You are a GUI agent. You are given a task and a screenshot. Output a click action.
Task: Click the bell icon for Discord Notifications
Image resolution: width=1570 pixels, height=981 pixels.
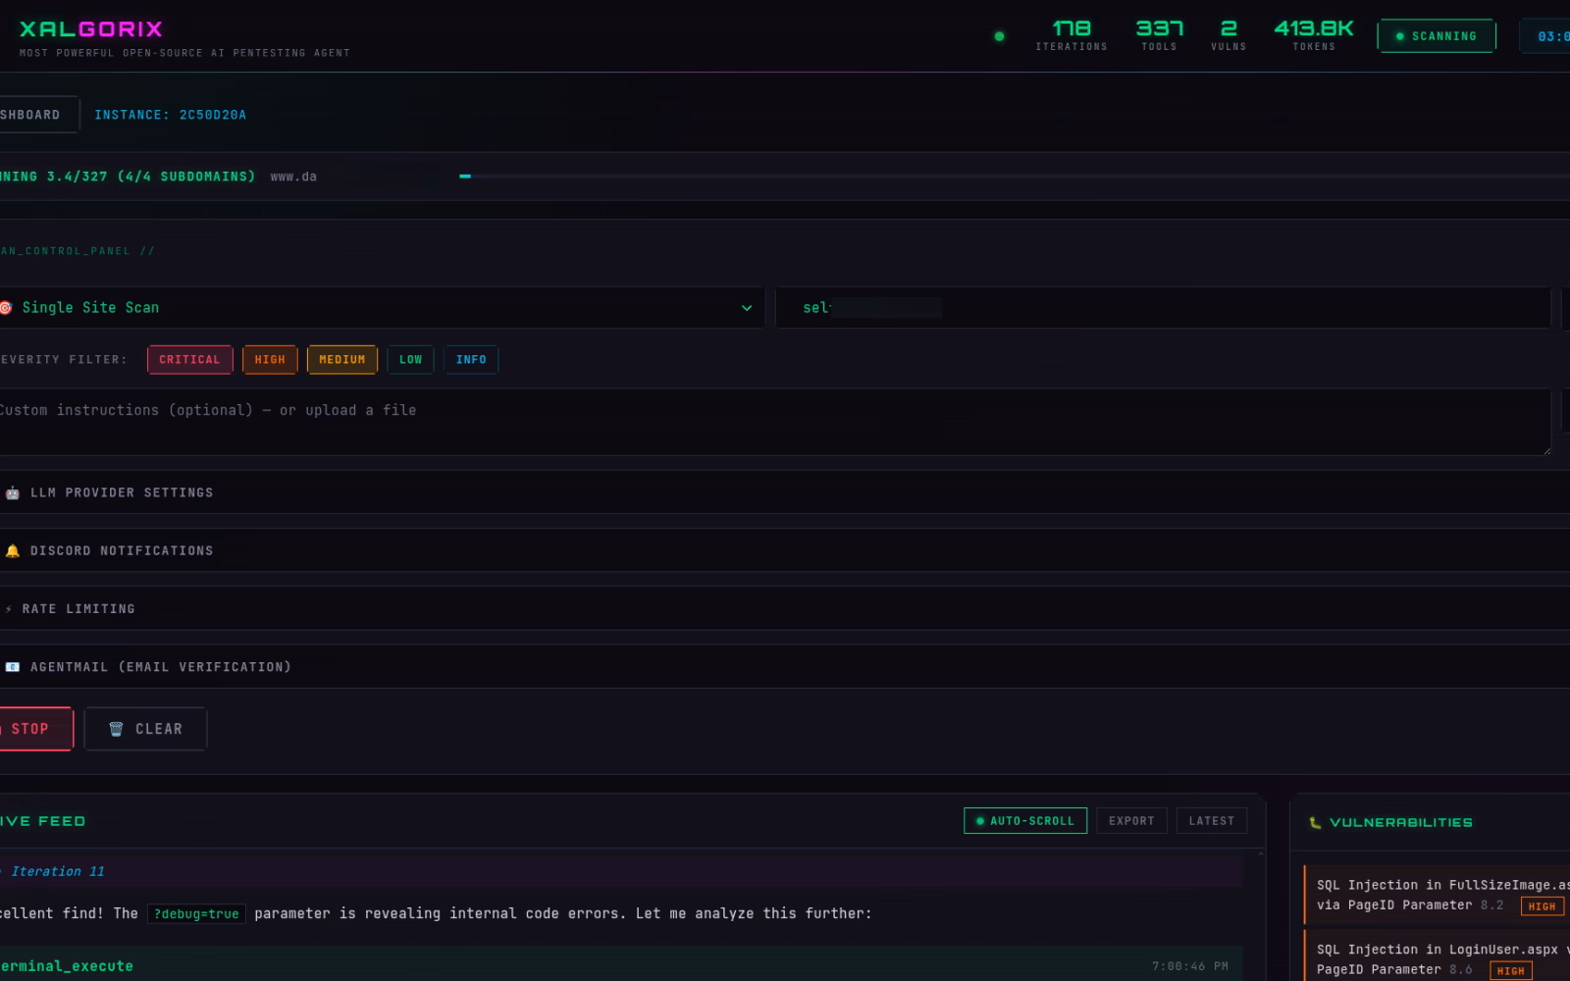click(12, 551)
